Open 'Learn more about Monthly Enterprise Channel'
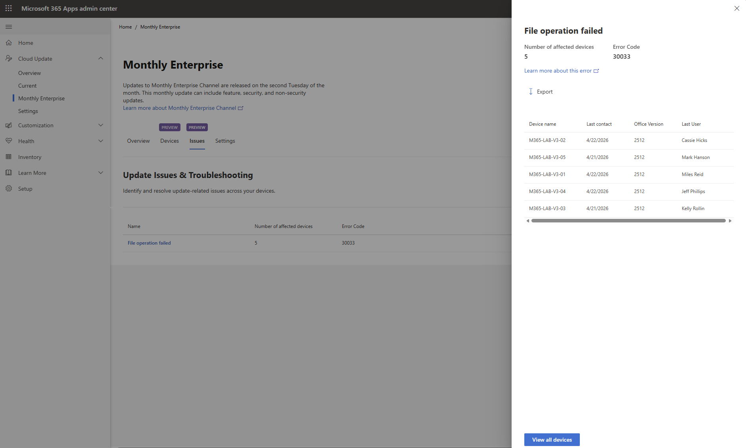 179,107
